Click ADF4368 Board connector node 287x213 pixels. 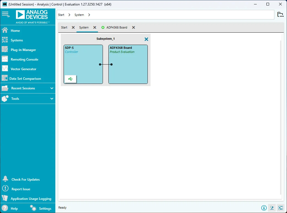(x=111, y=64)
